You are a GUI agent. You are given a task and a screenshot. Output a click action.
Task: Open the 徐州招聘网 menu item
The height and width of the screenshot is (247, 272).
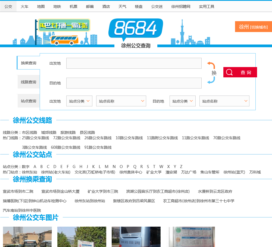[x=181, y=7]
